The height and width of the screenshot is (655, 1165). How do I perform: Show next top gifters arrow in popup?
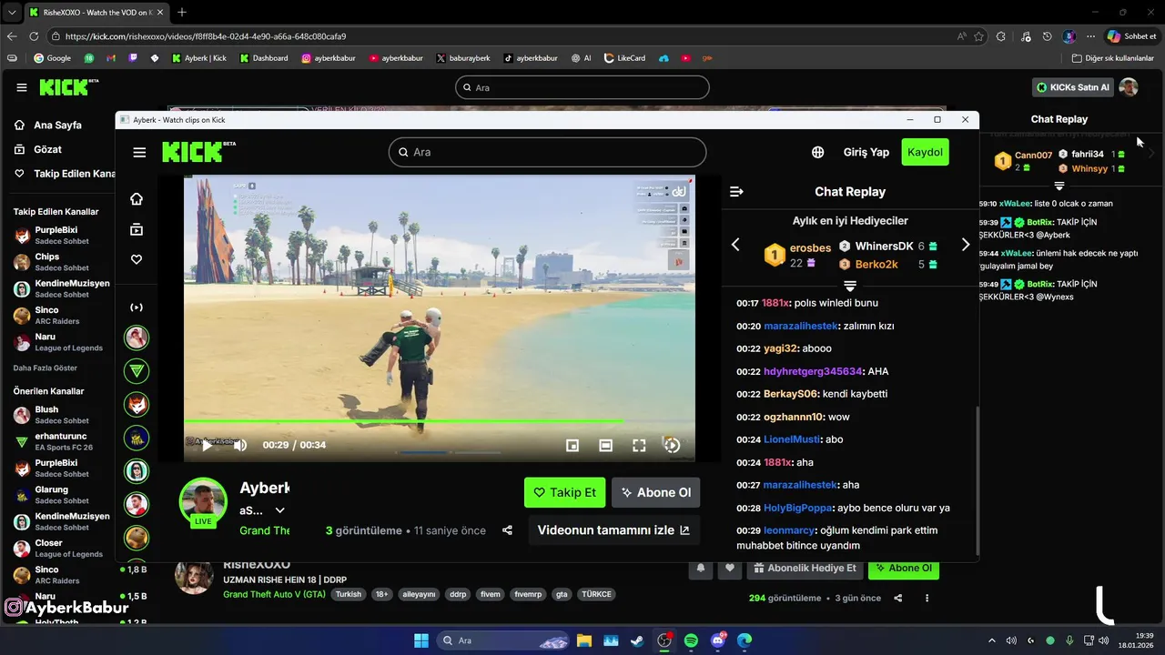(x=966, y=245)
